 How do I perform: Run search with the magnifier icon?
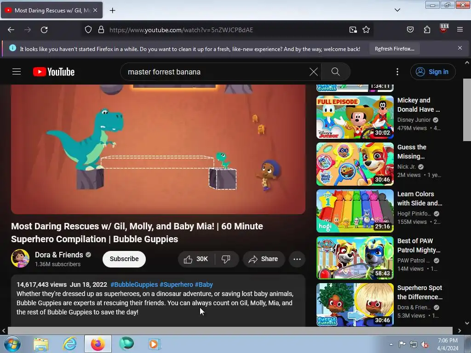[x=335, y=72]
